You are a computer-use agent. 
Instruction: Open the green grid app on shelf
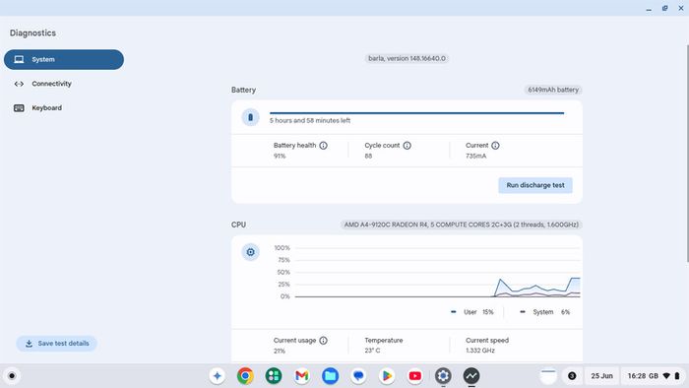pos(274,376)
